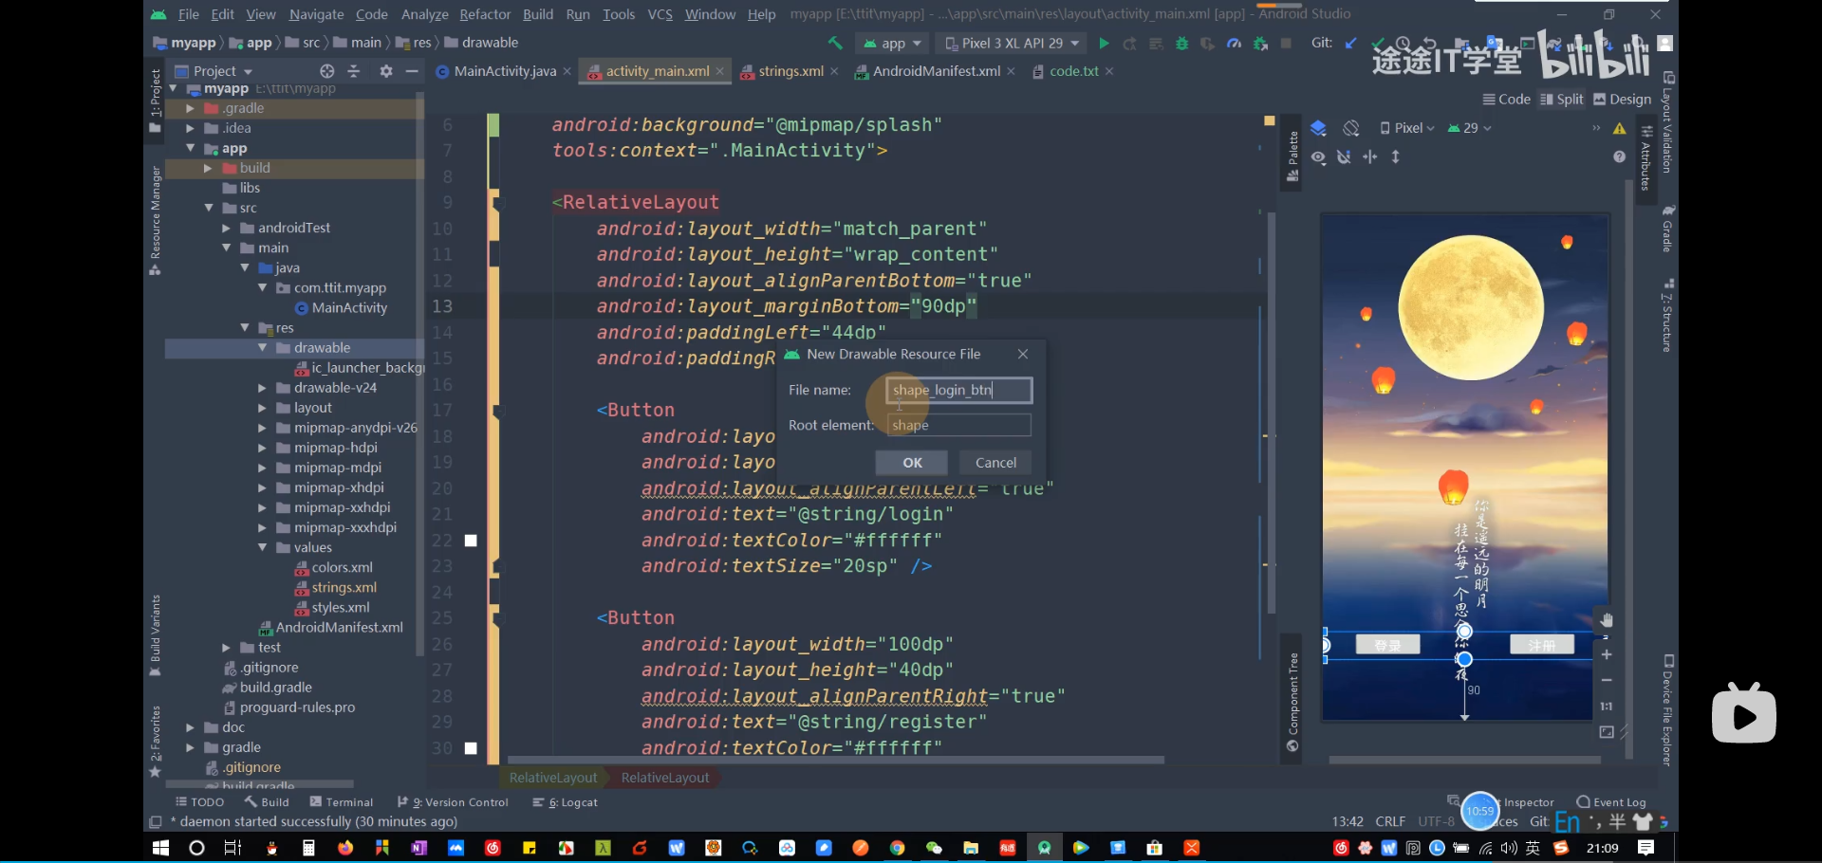The width and height of the screenshot is (1822, 863).
Task: Expand the mipmap-hdpi folder
Action: pyautogui.click(x=263, y=448)
